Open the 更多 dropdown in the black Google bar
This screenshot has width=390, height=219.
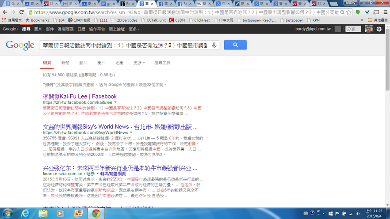click(134, 29)
